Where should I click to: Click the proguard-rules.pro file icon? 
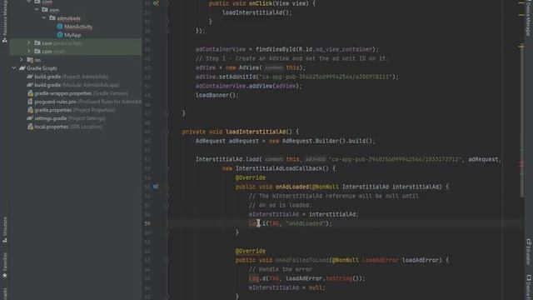[x=30, y=102]
